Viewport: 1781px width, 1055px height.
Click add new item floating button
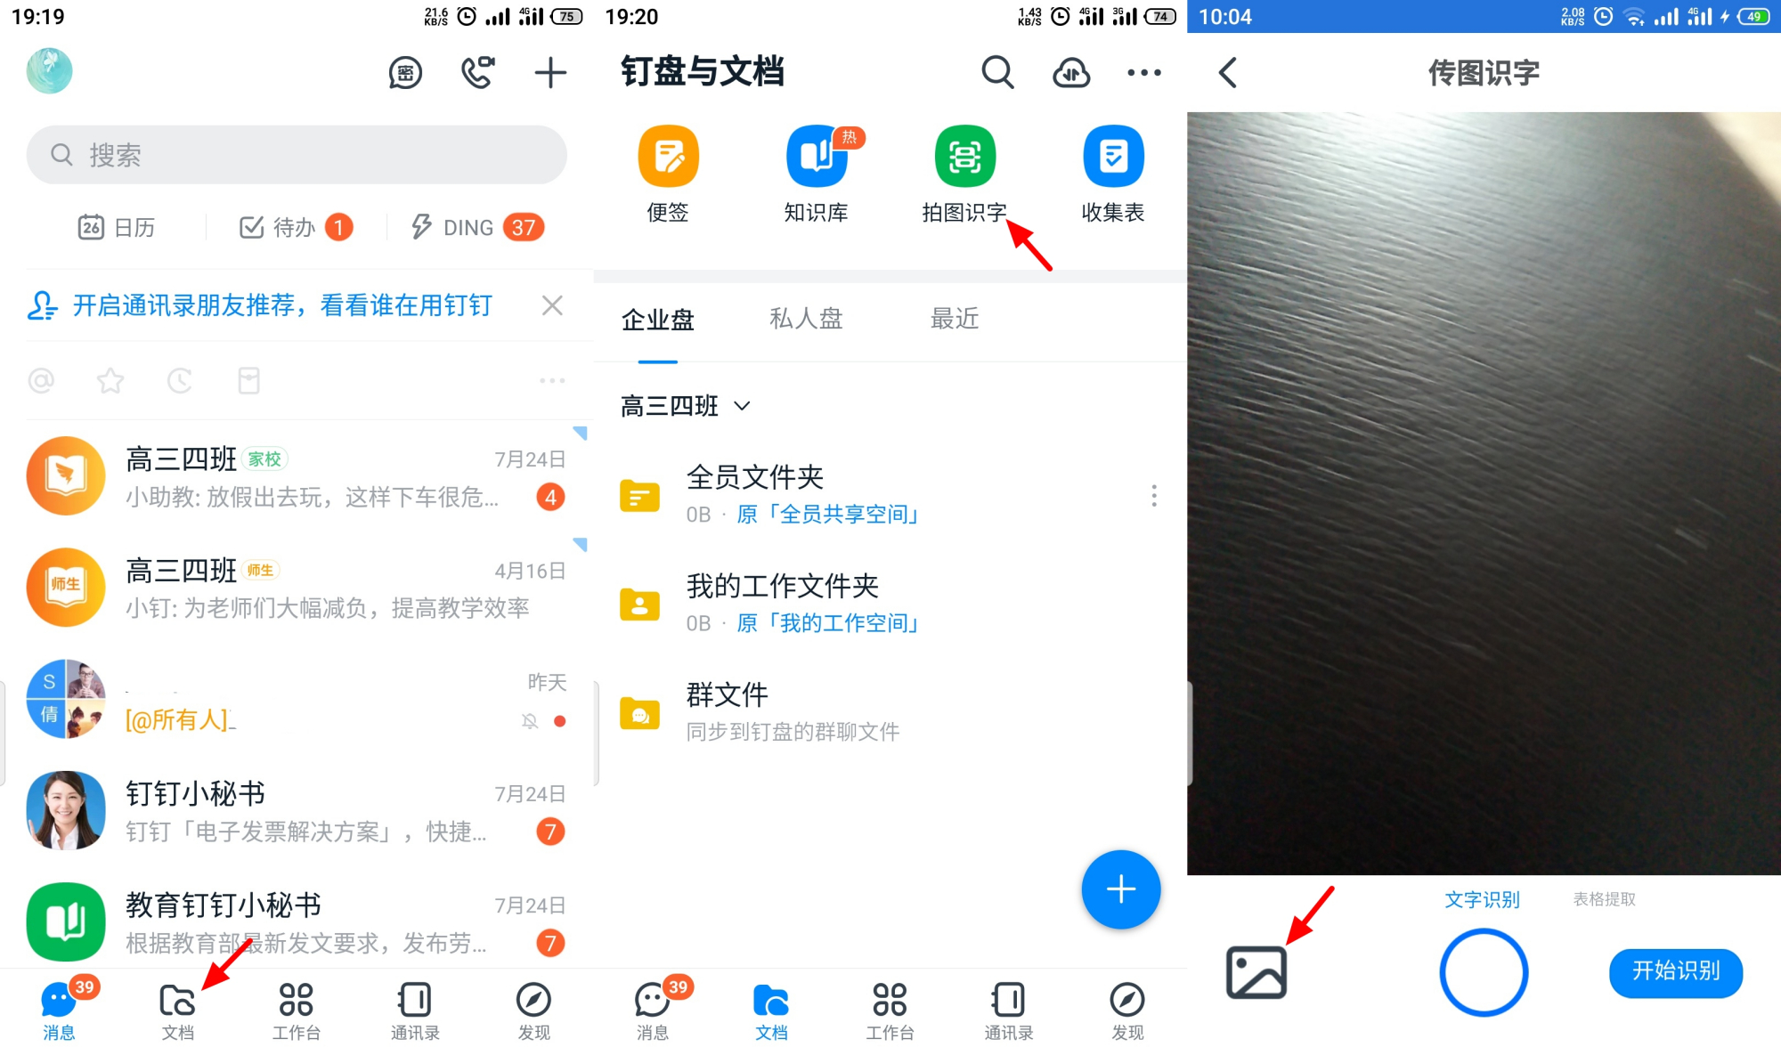pos(1119,892)
